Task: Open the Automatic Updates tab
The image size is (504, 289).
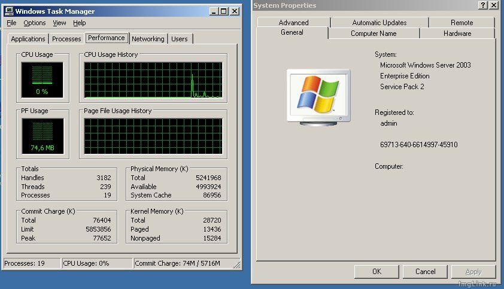Action: click(379, 23)
